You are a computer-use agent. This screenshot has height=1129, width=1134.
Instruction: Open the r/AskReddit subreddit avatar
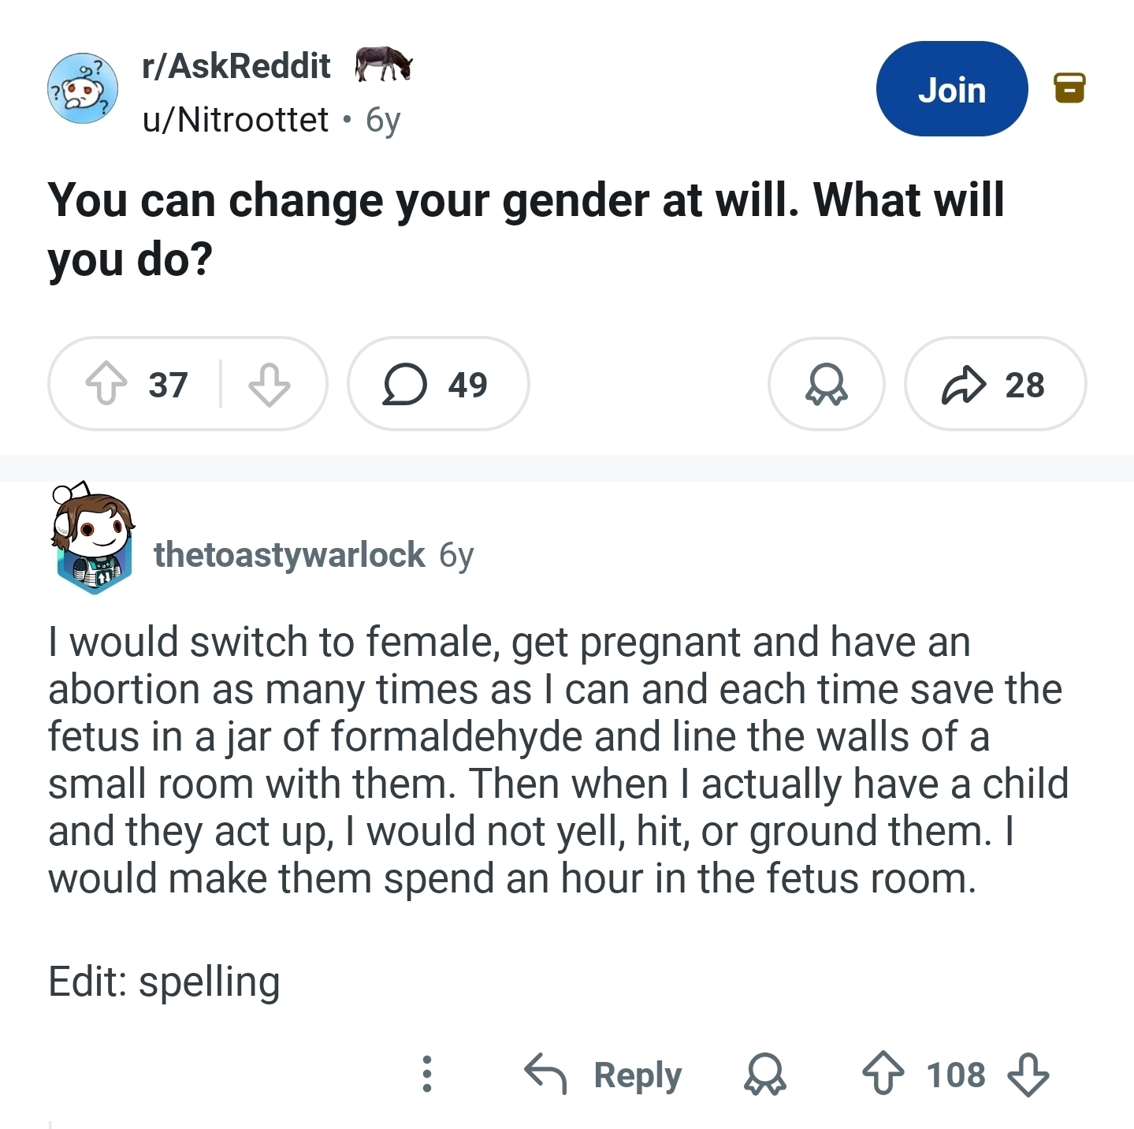(83, 88)
